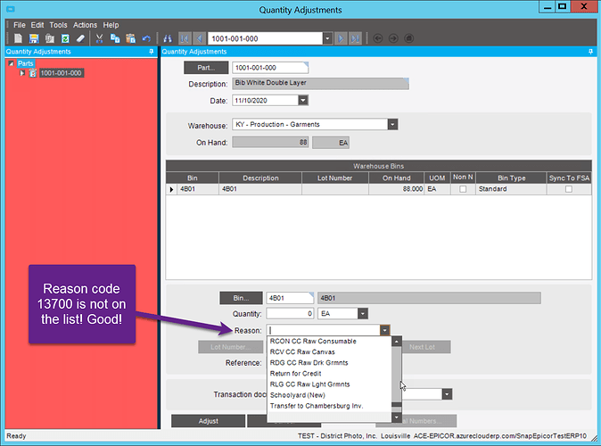
Task: Click the Copy toolbar icon
Action: 115,38
